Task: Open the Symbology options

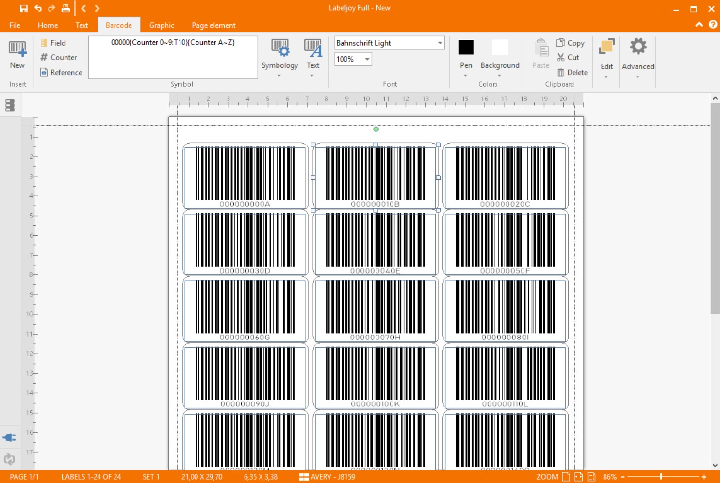Action: pyautogui.click(x=279, y=58)
